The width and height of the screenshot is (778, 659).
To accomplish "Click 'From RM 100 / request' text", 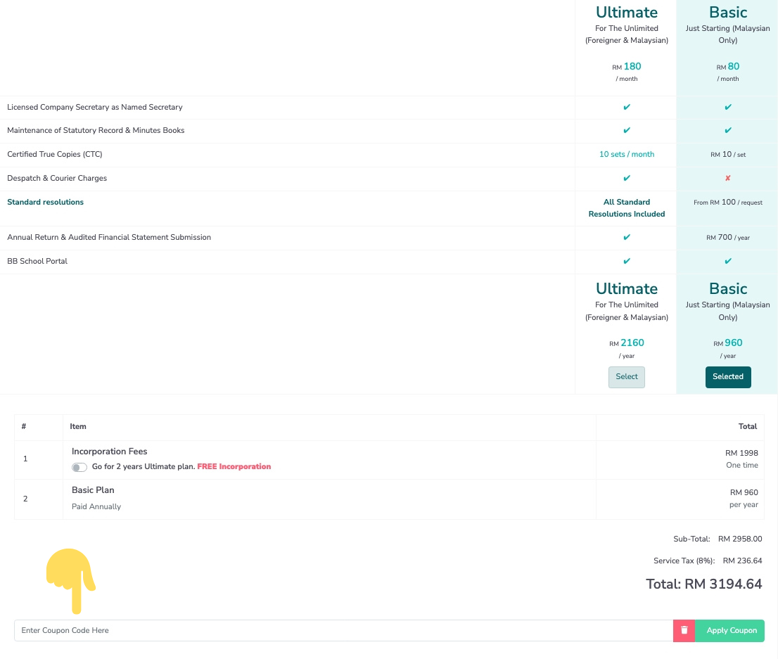I will click(x=728, y=202).
